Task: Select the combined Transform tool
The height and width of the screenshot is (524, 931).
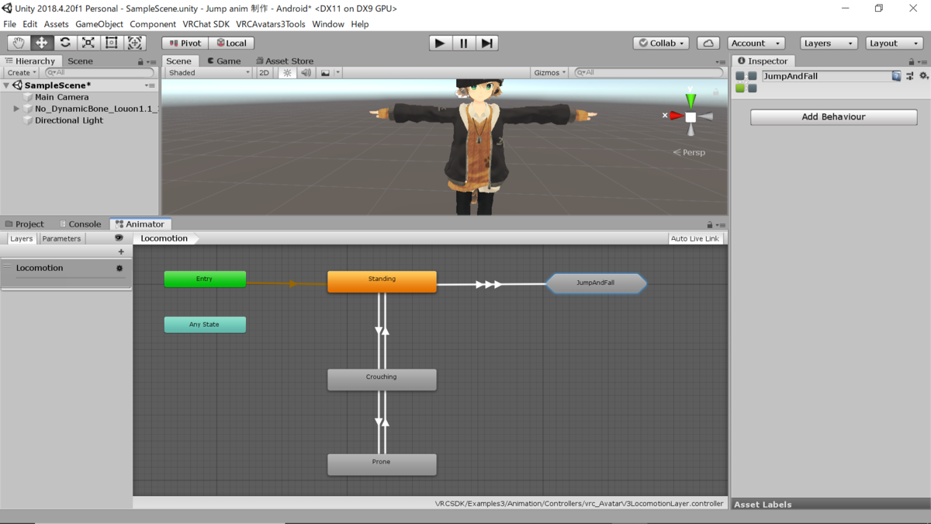Action: pos(135,43)
